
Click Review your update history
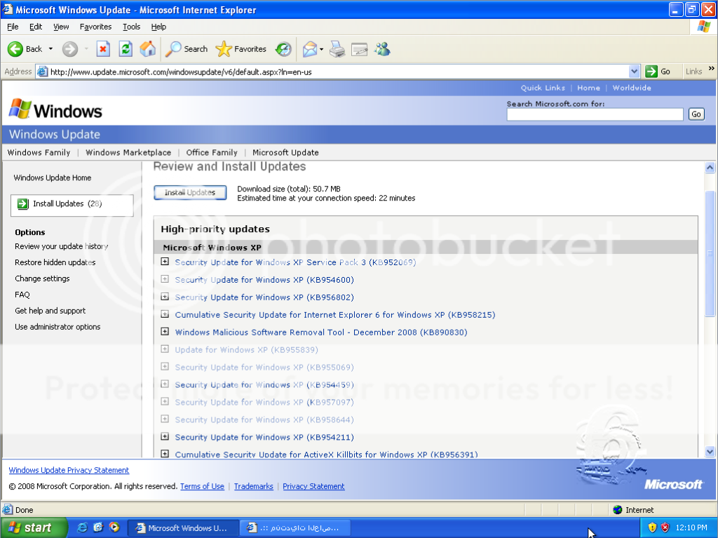(62, 246)
